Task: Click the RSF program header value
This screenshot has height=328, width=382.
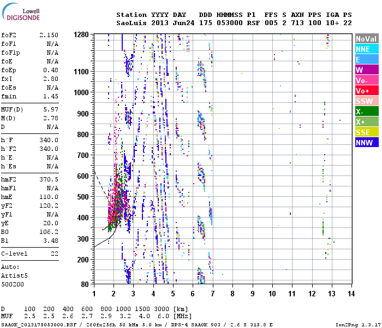Action: [x=253, y=23]
